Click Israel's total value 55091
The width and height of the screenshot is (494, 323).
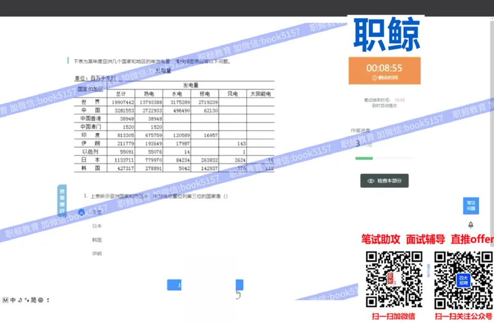127,152
